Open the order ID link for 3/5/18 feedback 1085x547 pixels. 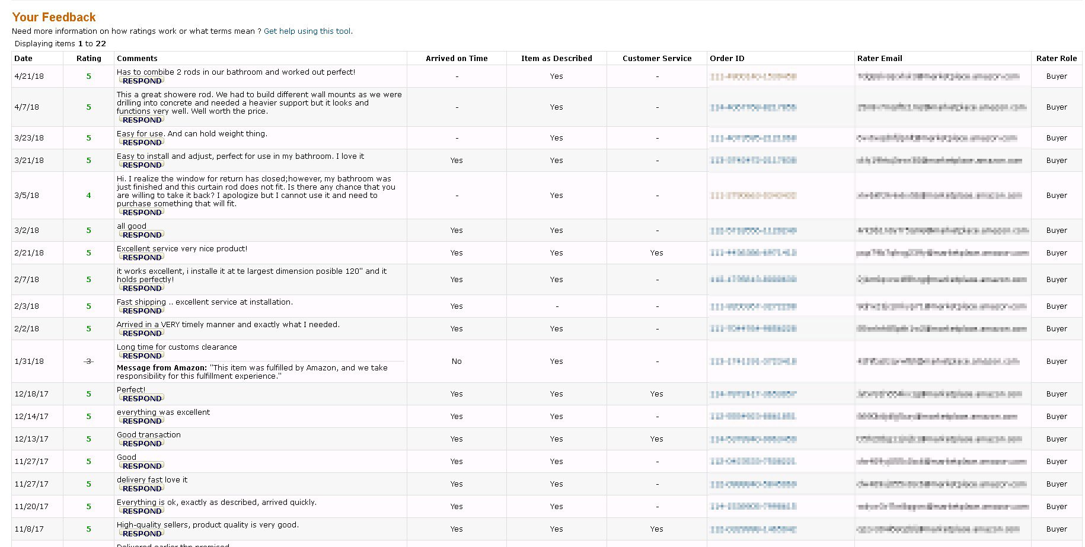click(x=753, y=196)
